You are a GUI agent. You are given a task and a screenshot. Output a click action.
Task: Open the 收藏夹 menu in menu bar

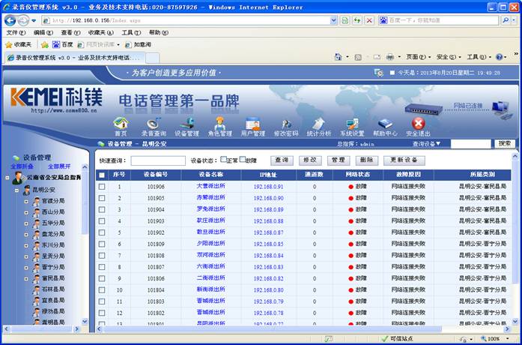click(x=101, y=33)
